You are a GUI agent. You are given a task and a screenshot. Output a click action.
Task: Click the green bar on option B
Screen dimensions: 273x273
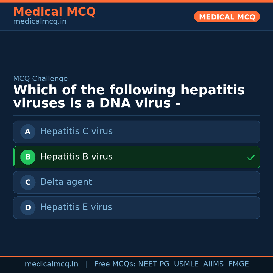14,157
